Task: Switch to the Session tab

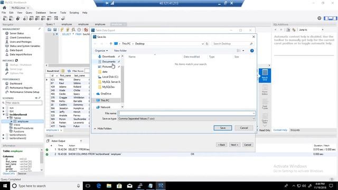Action: pyautogui.click(x=22, y=174)
